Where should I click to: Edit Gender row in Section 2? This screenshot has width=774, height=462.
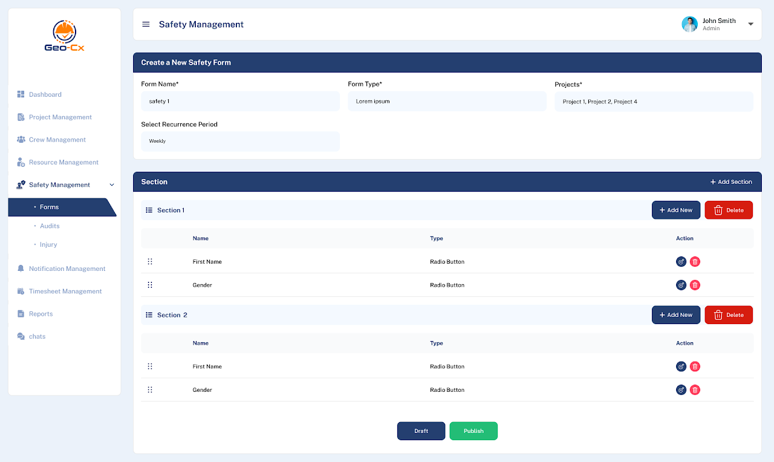(681, 390)
